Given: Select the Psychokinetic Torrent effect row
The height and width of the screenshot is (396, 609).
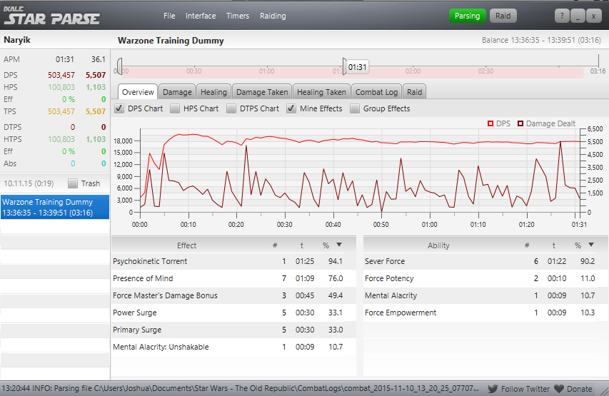Looking at the screenshot, I should tap(233, 261).
